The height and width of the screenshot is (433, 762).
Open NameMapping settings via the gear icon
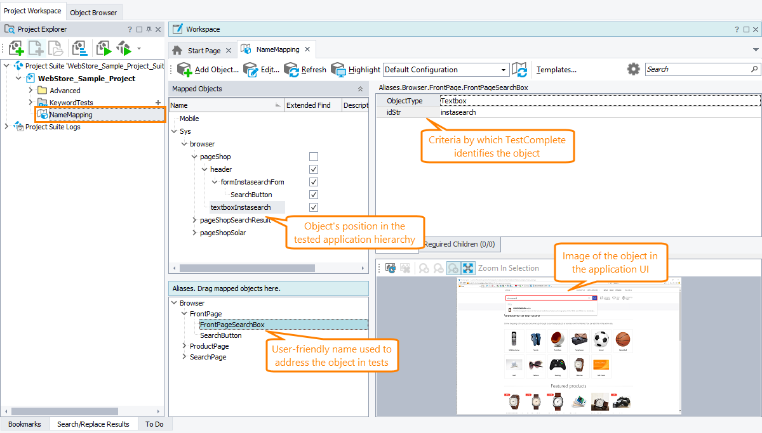(x=633, y=69)
